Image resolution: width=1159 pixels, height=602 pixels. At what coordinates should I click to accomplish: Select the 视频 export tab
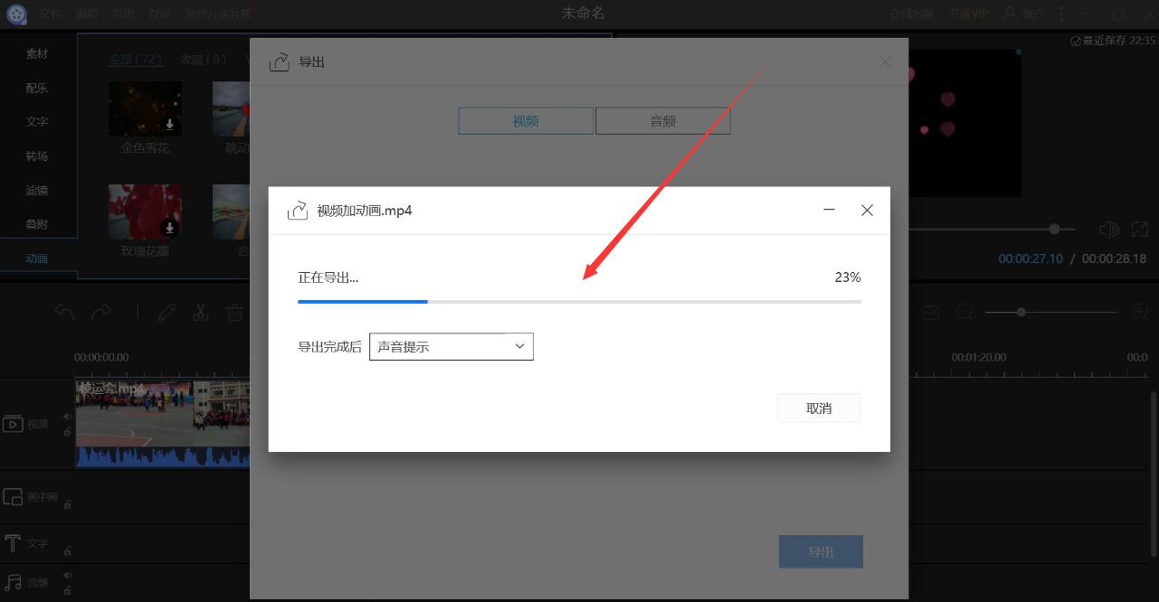(526, 121)
